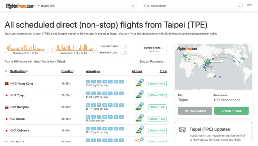Enable the Low-Cost Only toggle

click(123, 46)
